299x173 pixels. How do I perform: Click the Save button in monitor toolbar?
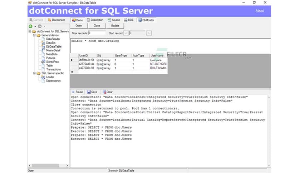92,92
